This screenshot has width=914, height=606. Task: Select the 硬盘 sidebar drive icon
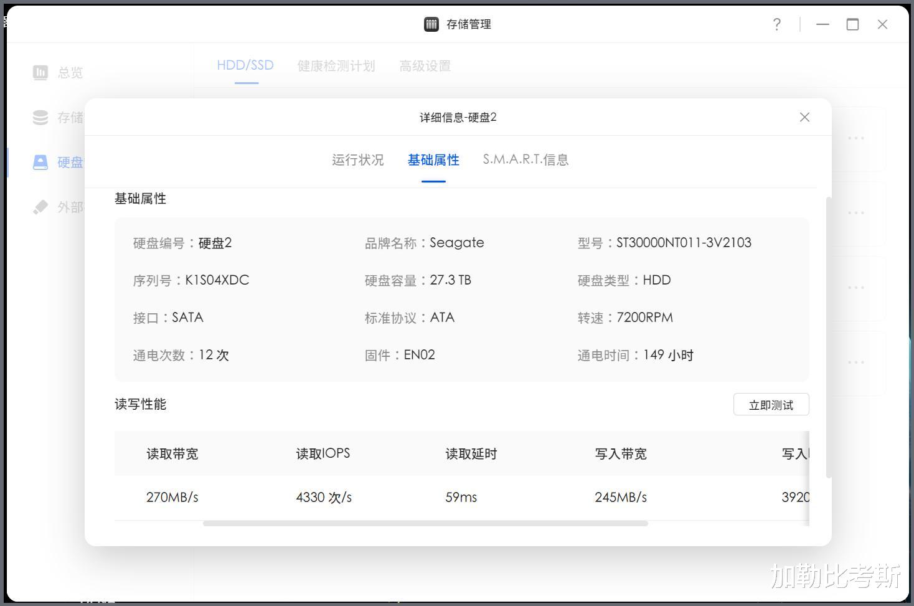[x=40, y=163]
